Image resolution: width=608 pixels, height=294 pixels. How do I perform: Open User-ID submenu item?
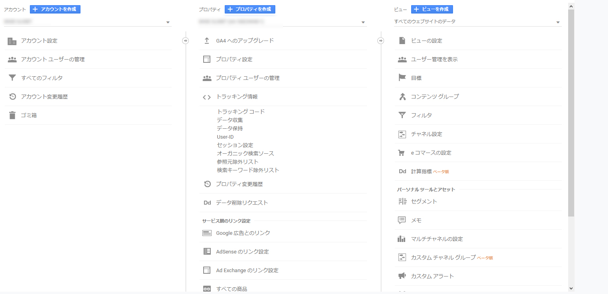[x=225, y=137]
